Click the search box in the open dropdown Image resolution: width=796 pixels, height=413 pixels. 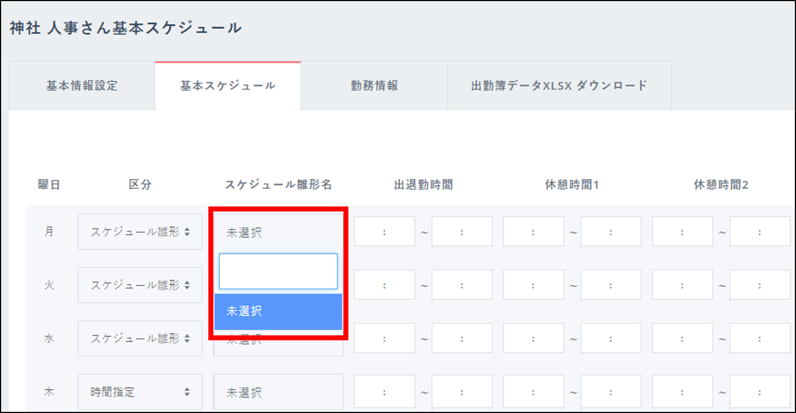click(x=278, y=271)
